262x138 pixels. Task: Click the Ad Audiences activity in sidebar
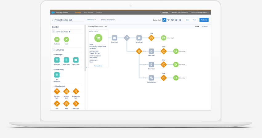click(x=57, y=75)
